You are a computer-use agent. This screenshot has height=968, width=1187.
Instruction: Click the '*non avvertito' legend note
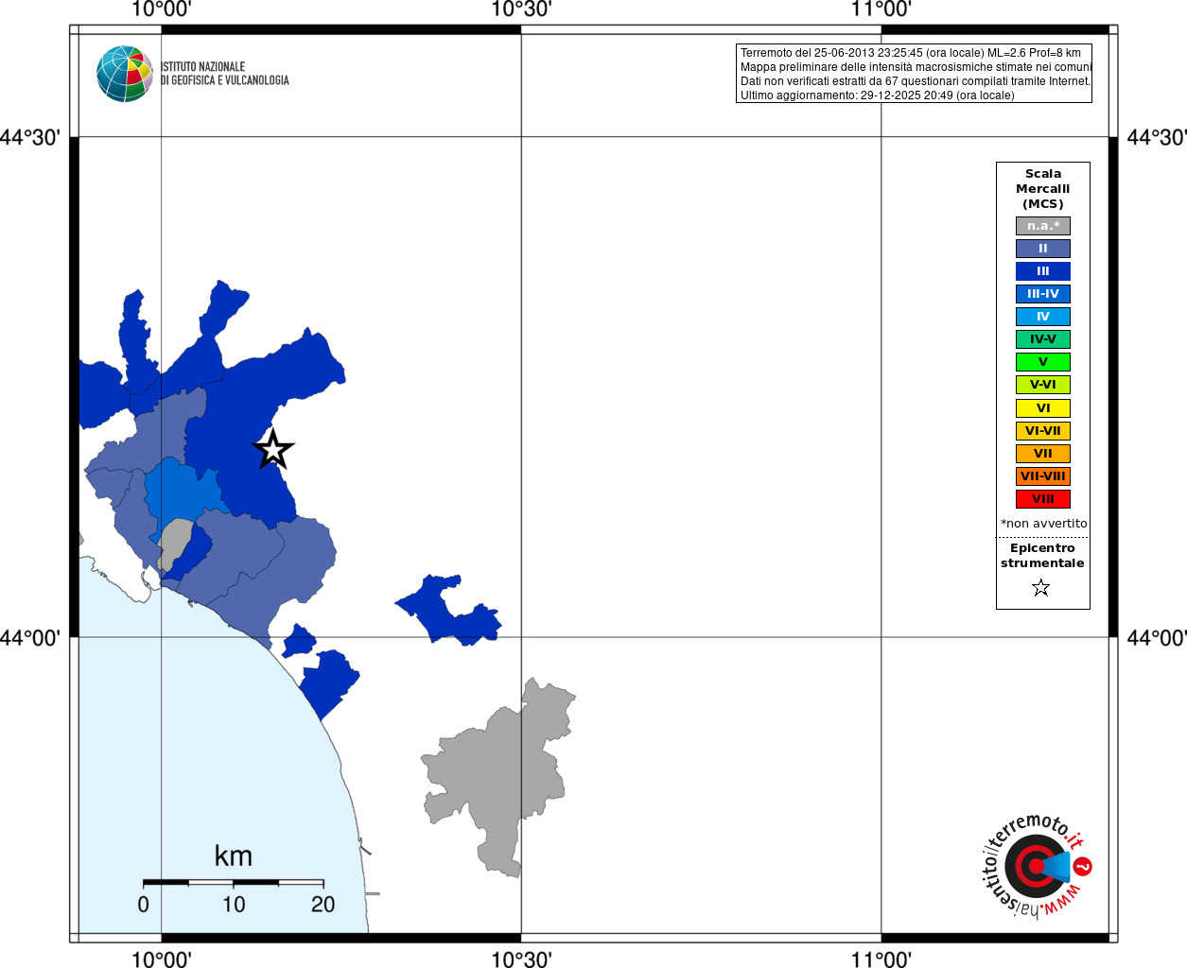coord(1044,524)
